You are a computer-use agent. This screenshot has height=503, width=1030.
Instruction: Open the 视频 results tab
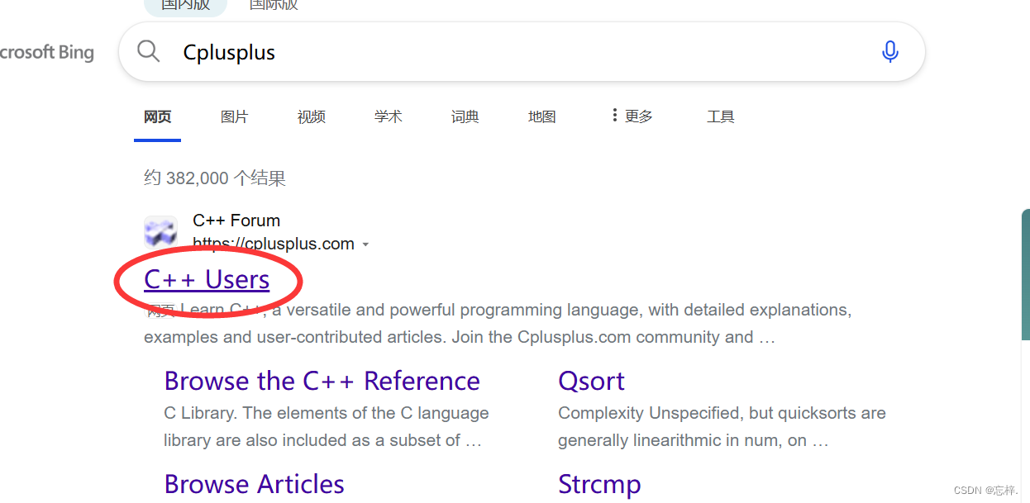311,116
